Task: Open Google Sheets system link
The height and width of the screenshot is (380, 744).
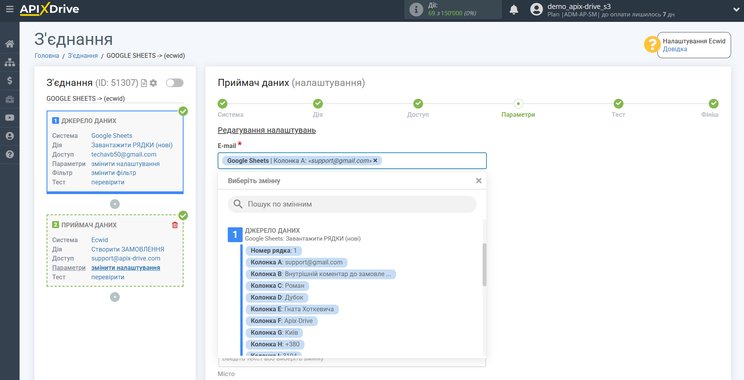Action: [112, 136]
